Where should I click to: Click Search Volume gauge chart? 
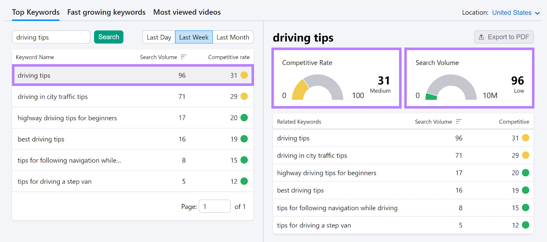pyautogui.click(x=451, y=87)
